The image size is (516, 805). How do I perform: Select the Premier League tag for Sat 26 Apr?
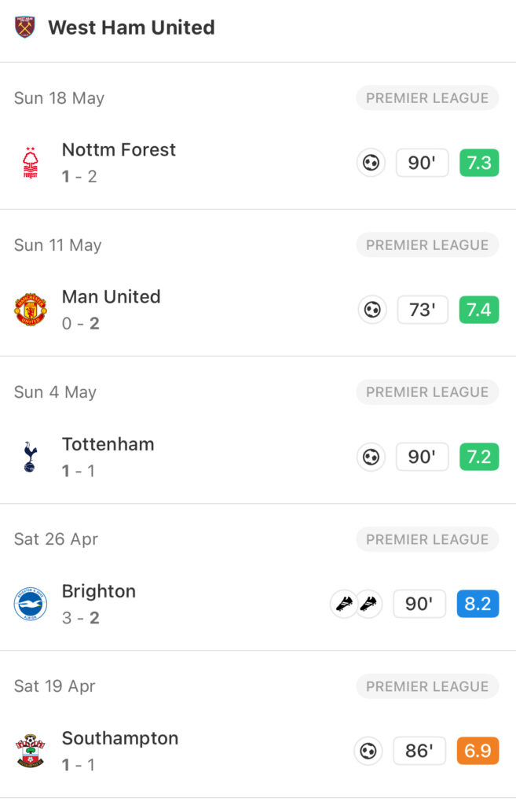[427, 539]
